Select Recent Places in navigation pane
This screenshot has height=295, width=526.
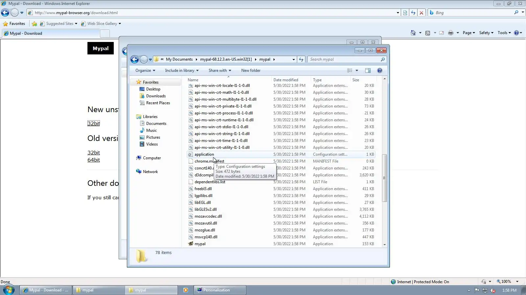158,103
